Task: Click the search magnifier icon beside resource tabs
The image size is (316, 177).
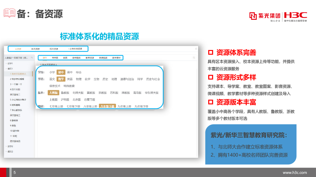Action: 194,58
